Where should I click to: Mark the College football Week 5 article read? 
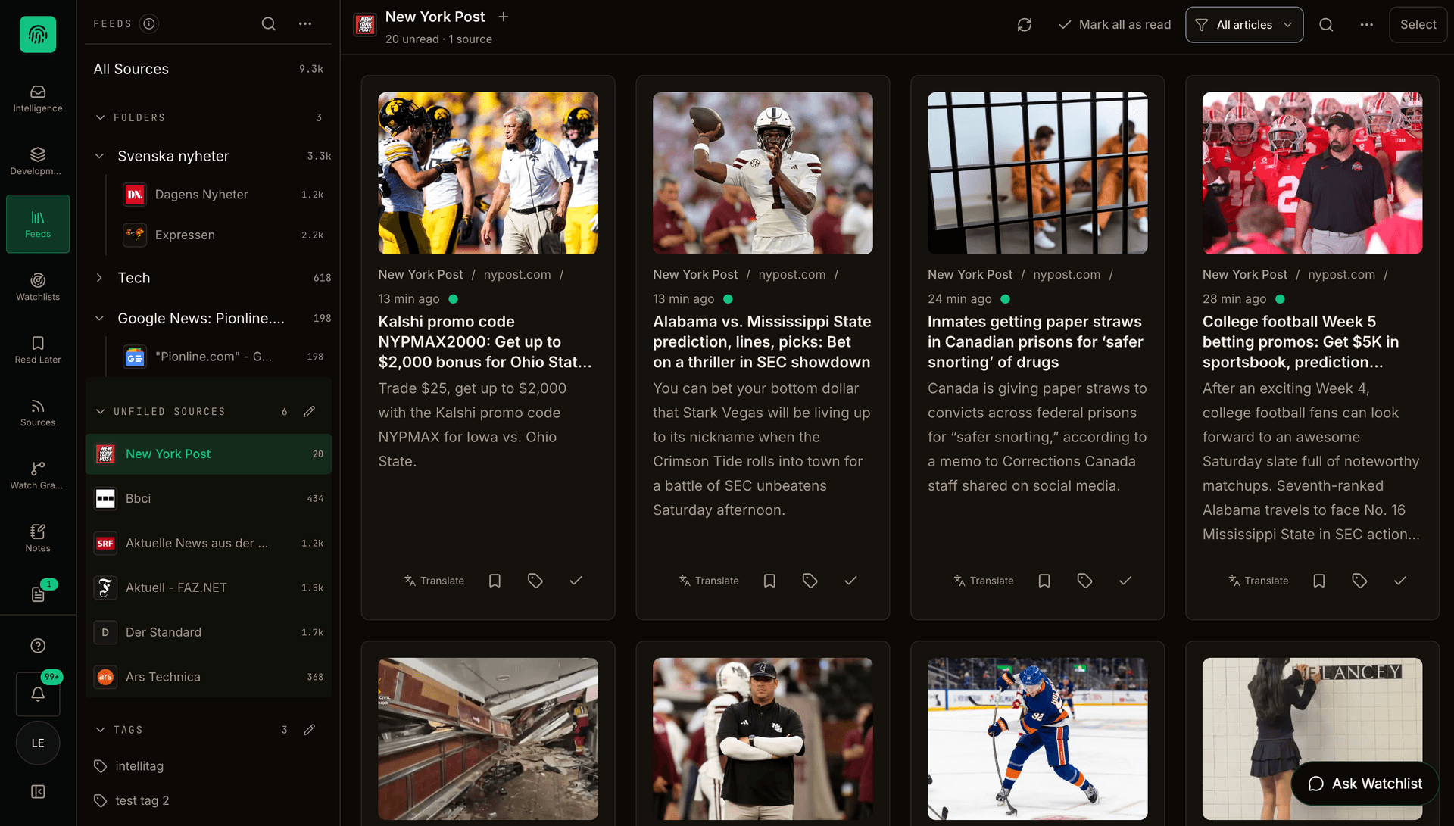click(1400, 581)
